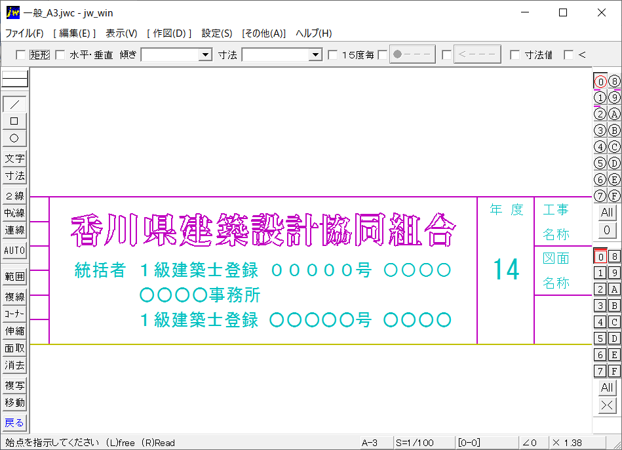Enable the 水平・垂直 checkbox
The width and height of the screenshot is (622, 450).
point(60,55)
